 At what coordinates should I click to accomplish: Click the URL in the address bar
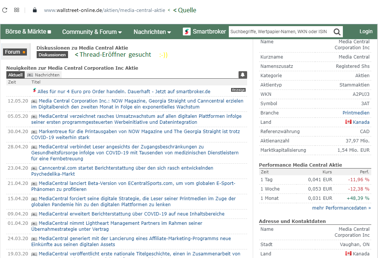(104, 10)
